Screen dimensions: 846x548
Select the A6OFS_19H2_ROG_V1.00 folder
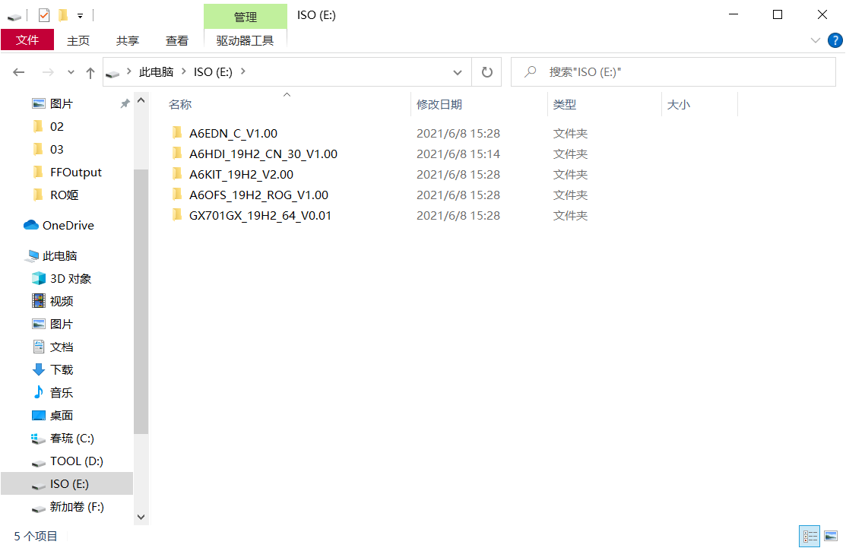click(x=258, y=195)
